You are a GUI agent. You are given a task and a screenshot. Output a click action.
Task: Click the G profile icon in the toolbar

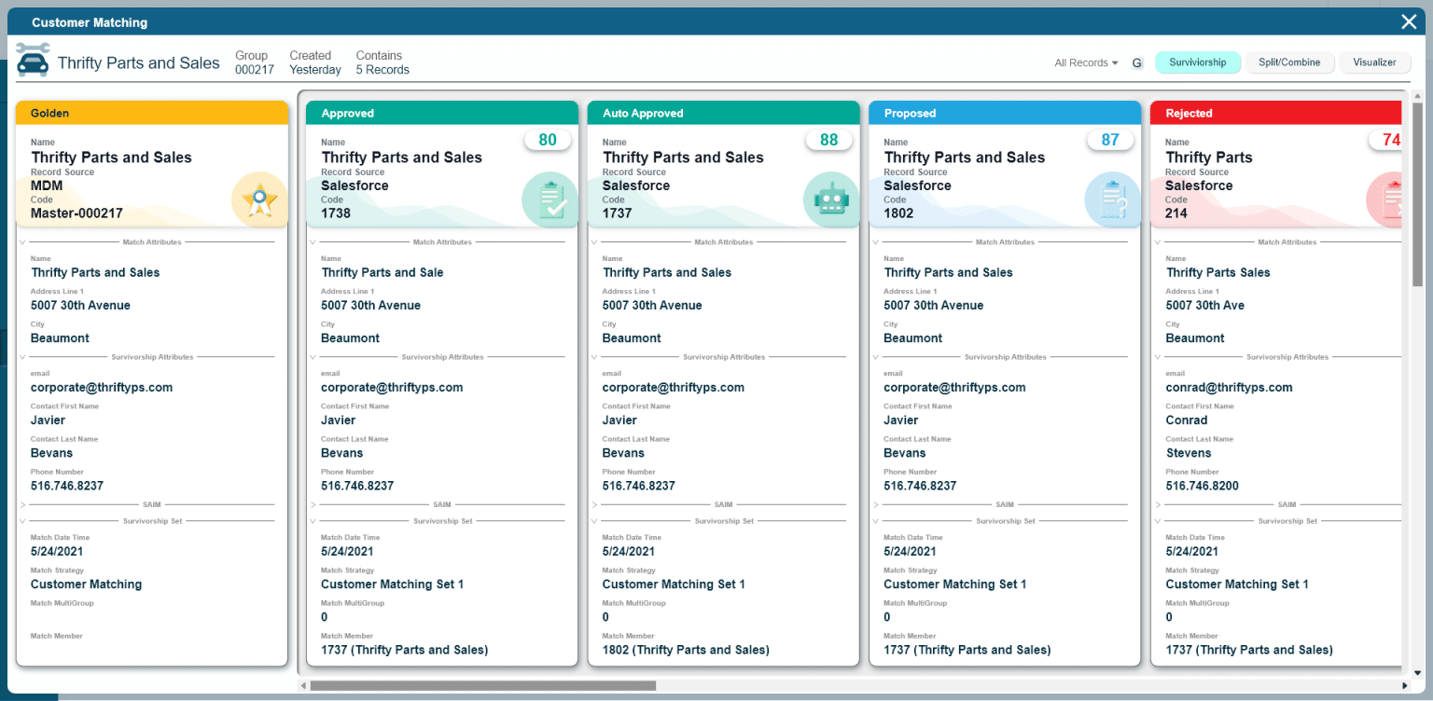(1136, 62)
